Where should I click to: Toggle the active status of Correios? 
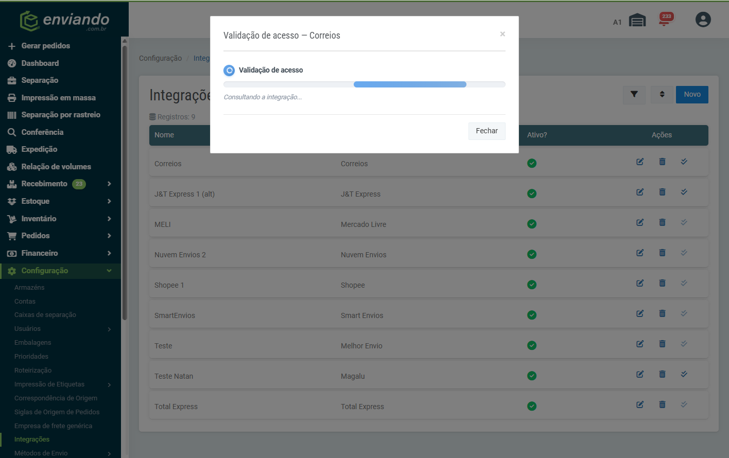532,163
